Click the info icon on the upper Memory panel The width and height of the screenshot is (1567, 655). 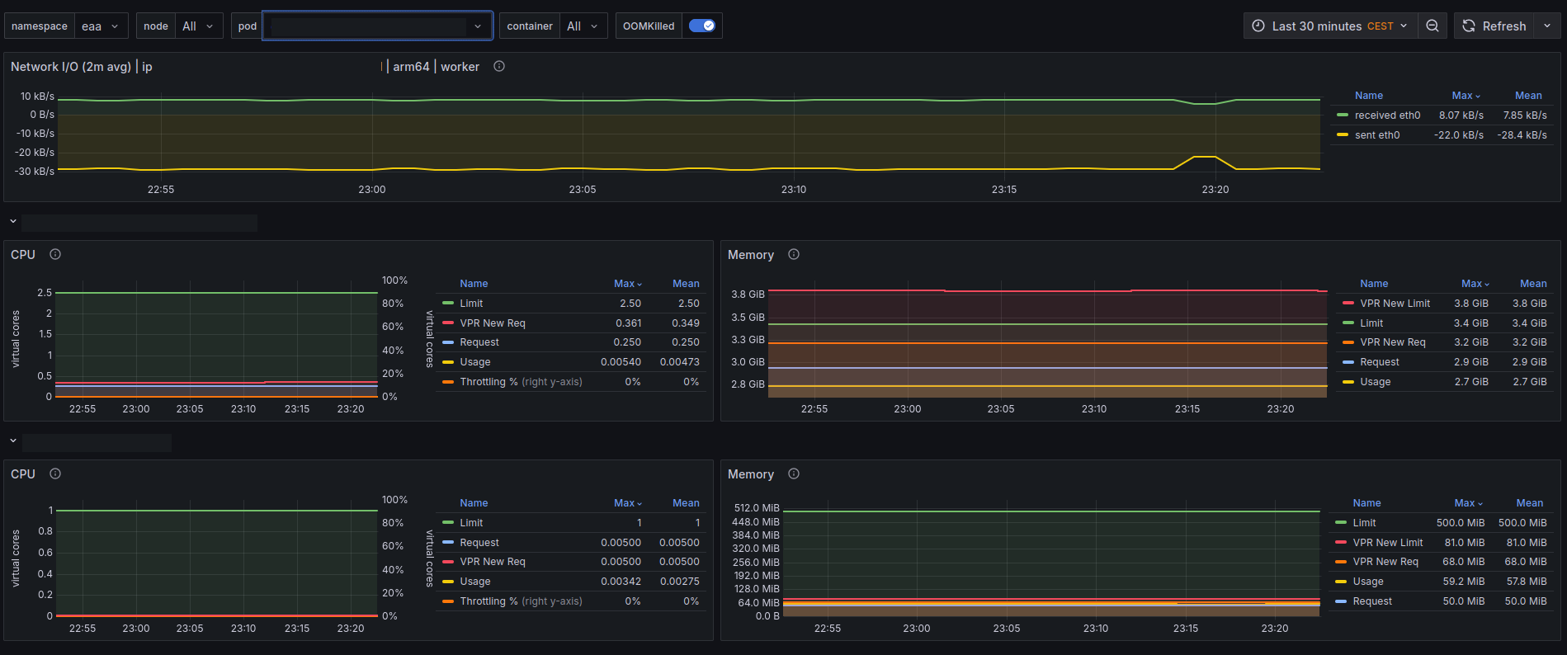[794, 254]
